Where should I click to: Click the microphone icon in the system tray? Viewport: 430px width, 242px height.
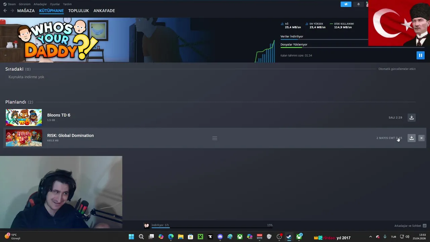385,237
